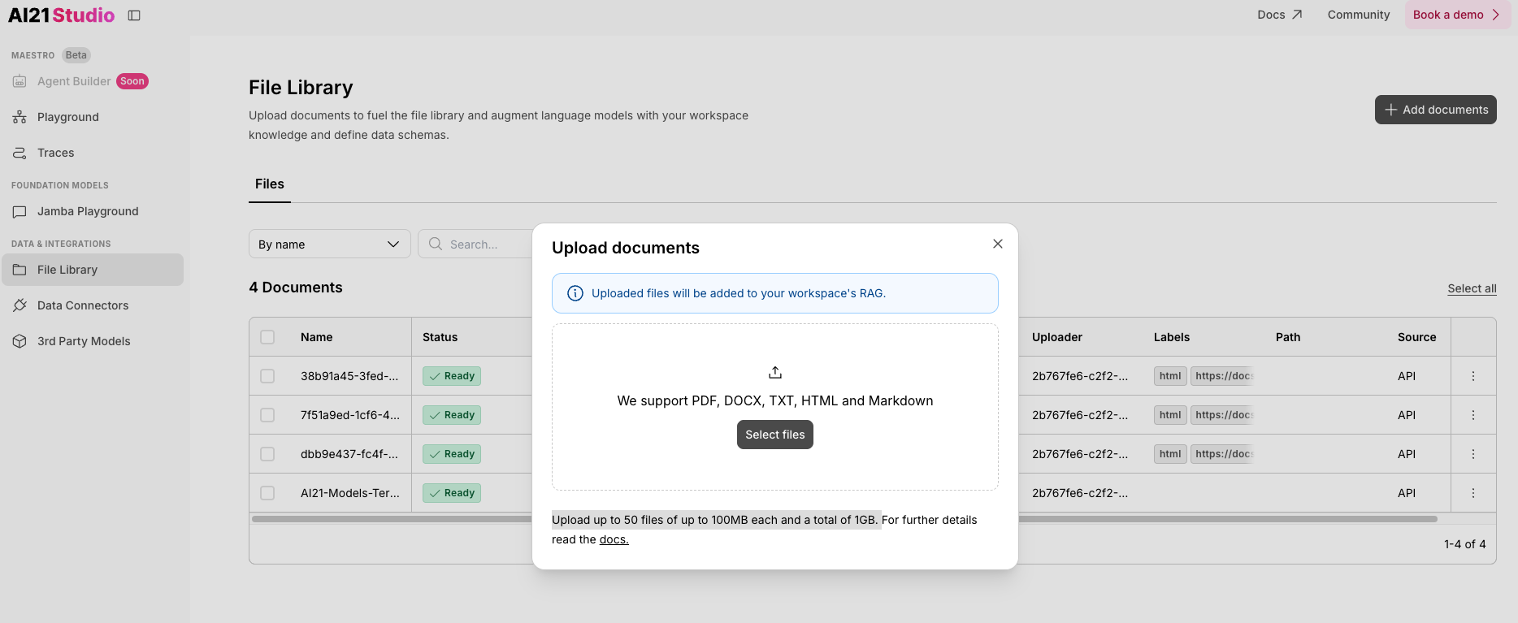Click the Docs external link arrow icon
The height and width of the screenshot is (623, 1518).
click(x=1297, y=15)
